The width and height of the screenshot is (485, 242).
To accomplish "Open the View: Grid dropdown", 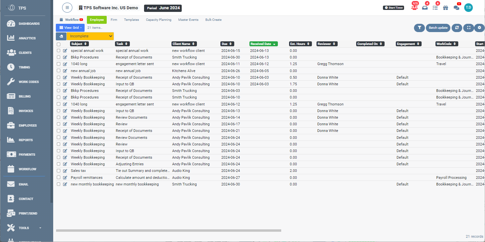I will click(x=70, y=28).
